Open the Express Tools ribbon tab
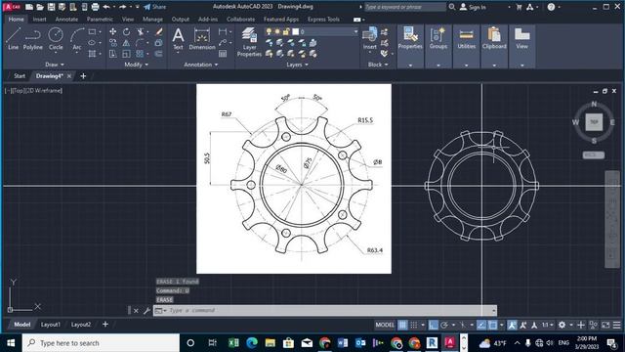 pos(323,20)
